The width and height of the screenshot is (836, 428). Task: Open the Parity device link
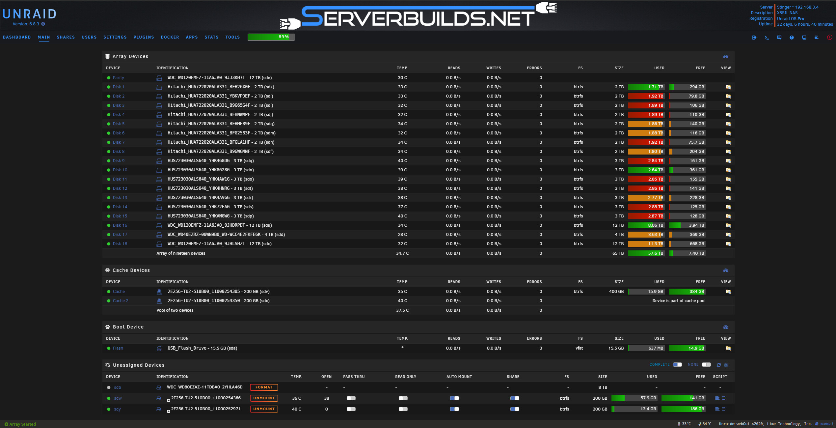pos(119,78)
